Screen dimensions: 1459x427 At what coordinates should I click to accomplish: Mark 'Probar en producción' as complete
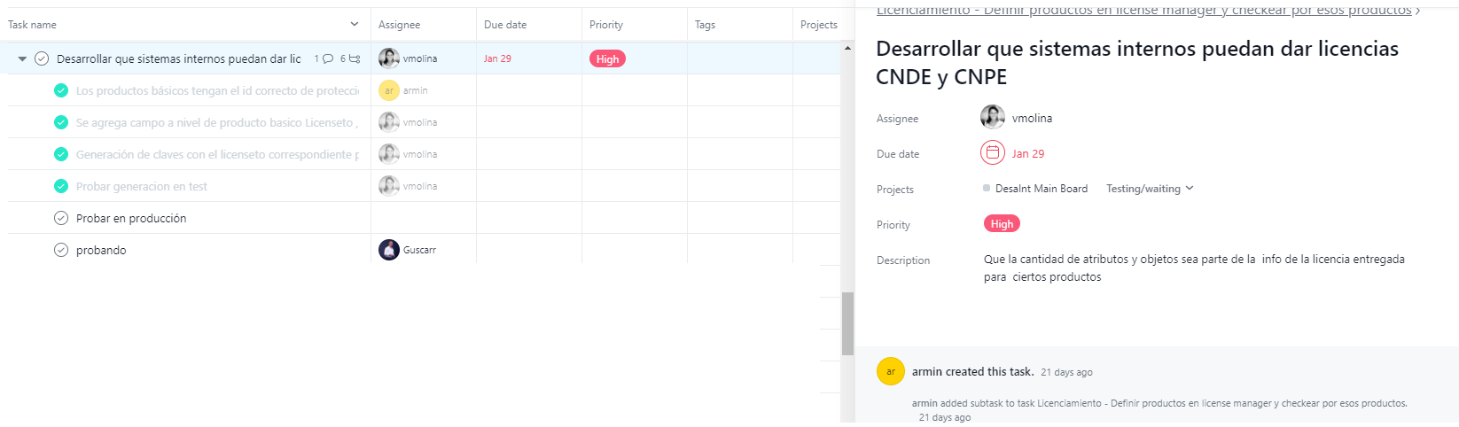61,218
